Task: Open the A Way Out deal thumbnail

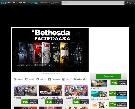Action: (x=99, y=83)
